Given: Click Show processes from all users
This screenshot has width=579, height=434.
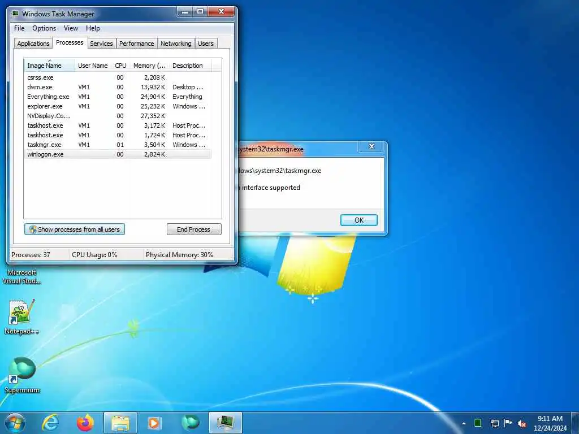Looking at the screenshot, I should [75, 229].
